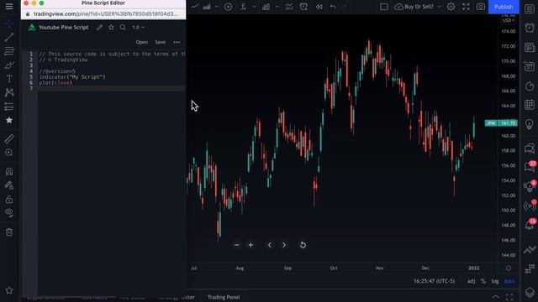Select the brush drawing tool
Screen dimensions: 538x302
point(9,65)
